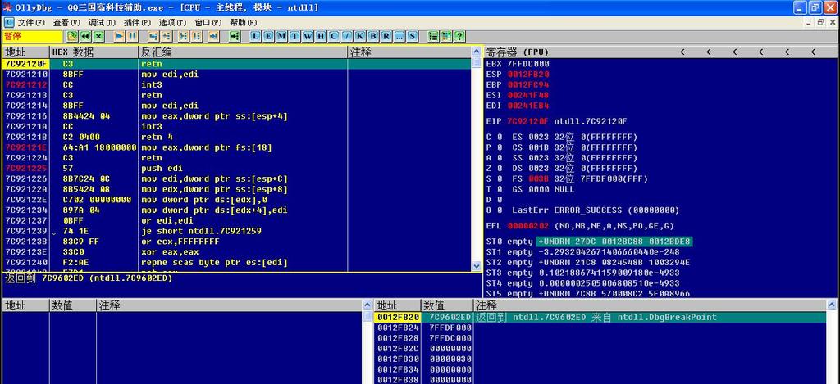Click the 反汇编 column header
This screenshot has width=840, height=384.
[x=243, y=52]
